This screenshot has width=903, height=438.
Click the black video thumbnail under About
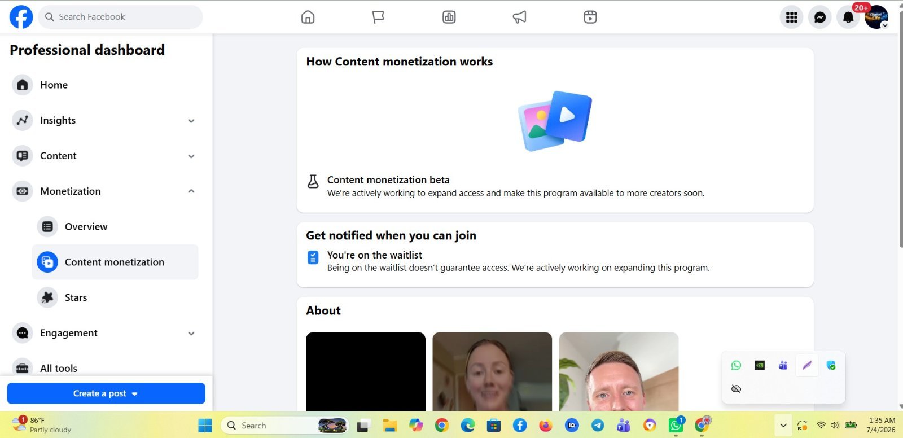tap(366, 371)
